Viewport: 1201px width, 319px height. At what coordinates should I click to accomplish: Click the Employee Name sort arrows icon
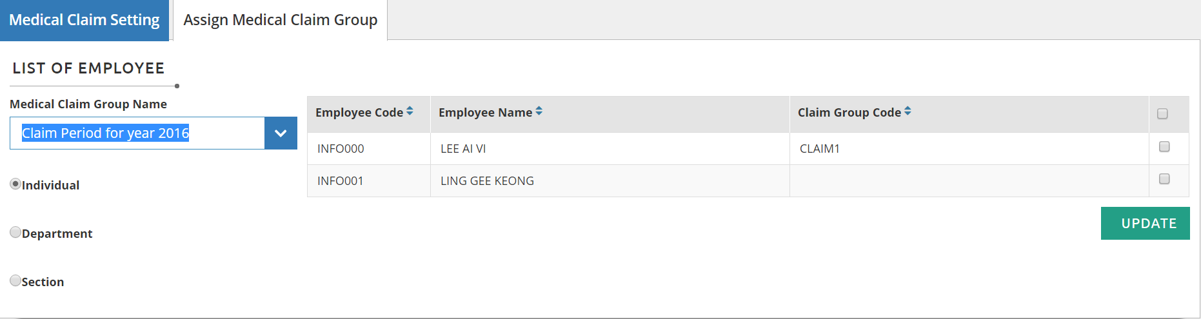(x=539, y=111)
